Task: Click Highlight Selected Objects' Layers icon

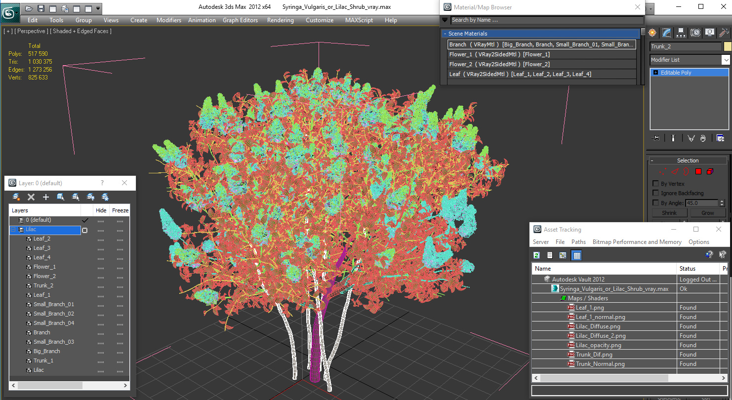Action: pos(76,197)
